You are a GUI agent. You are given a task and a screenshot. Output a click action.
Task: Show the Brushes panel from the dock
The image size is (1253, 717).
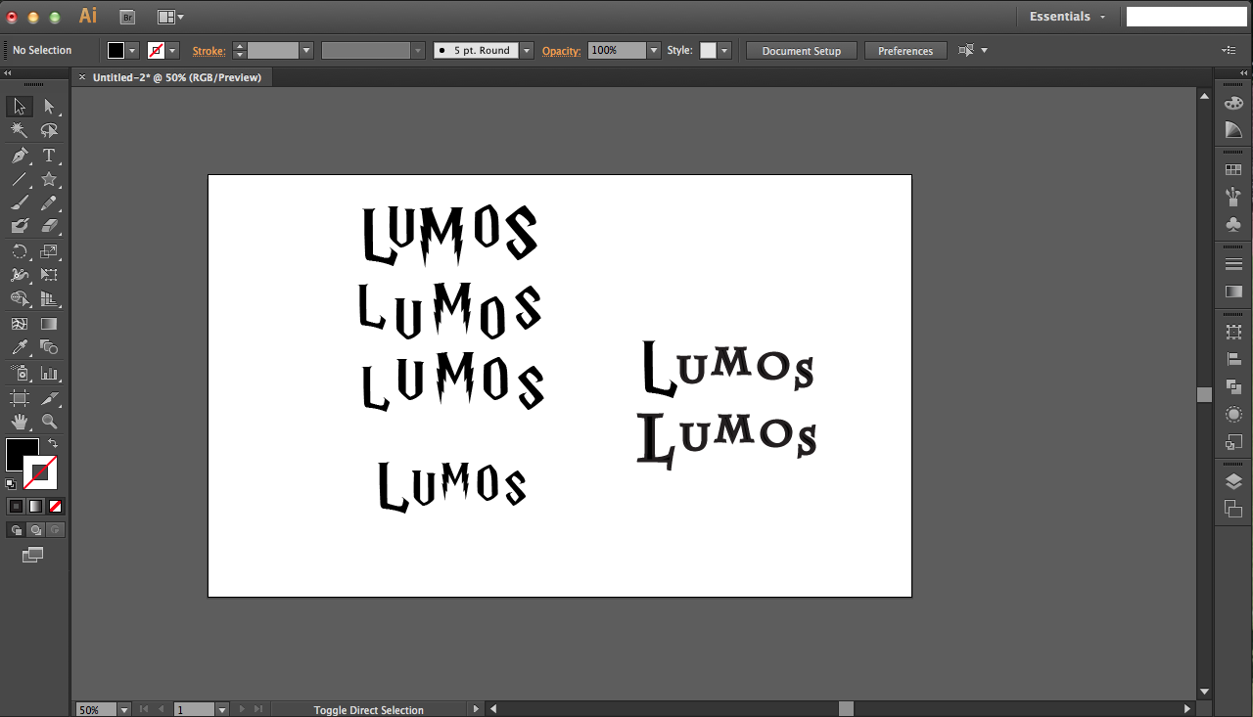pos(1233,197)
